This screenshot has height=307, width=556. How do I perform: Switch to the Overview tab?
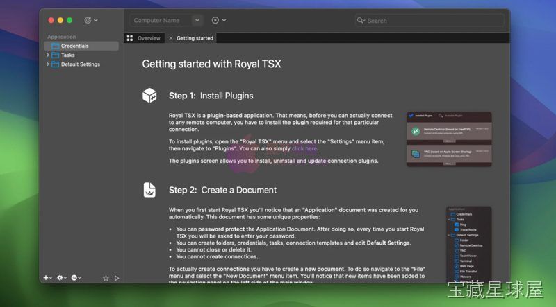(x=145, y=38)
